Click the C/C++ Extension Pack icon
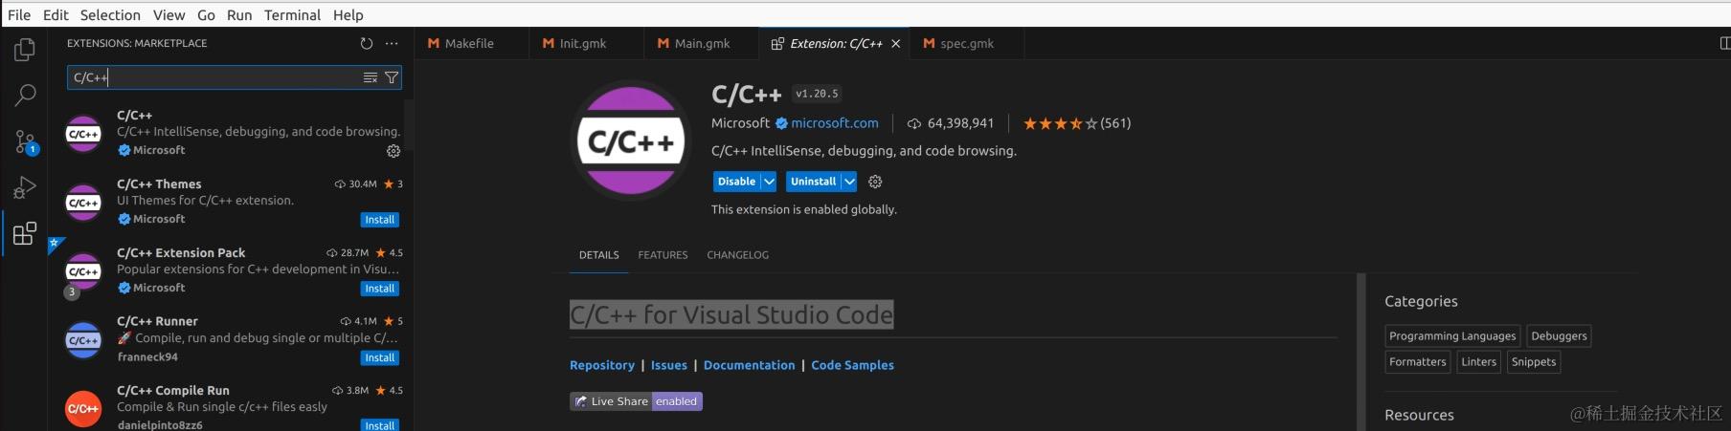 (x=83, y=271)
